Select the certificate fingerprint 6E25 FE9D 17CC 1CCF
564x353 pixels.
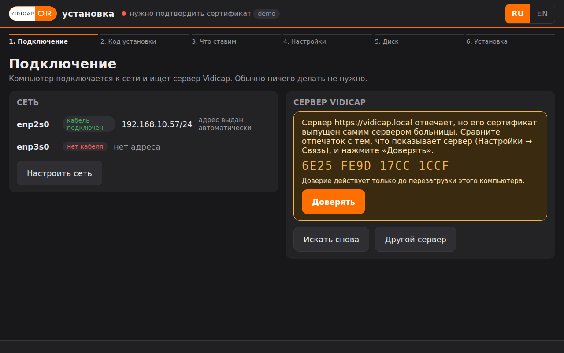tap(375, 166)
